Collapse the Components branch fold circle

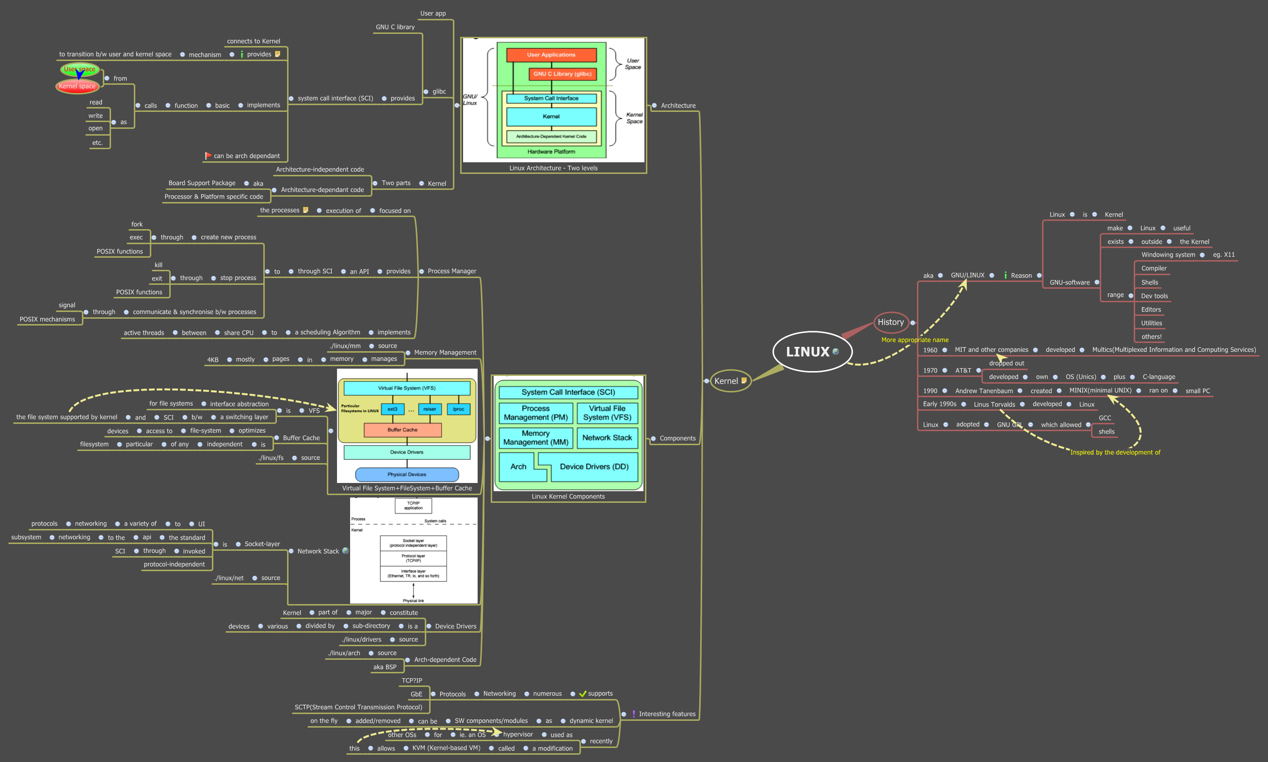coord(653,438)
